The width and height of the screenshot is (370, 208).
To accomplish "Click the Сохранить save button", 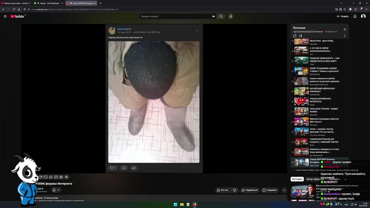I will [270, 190].
